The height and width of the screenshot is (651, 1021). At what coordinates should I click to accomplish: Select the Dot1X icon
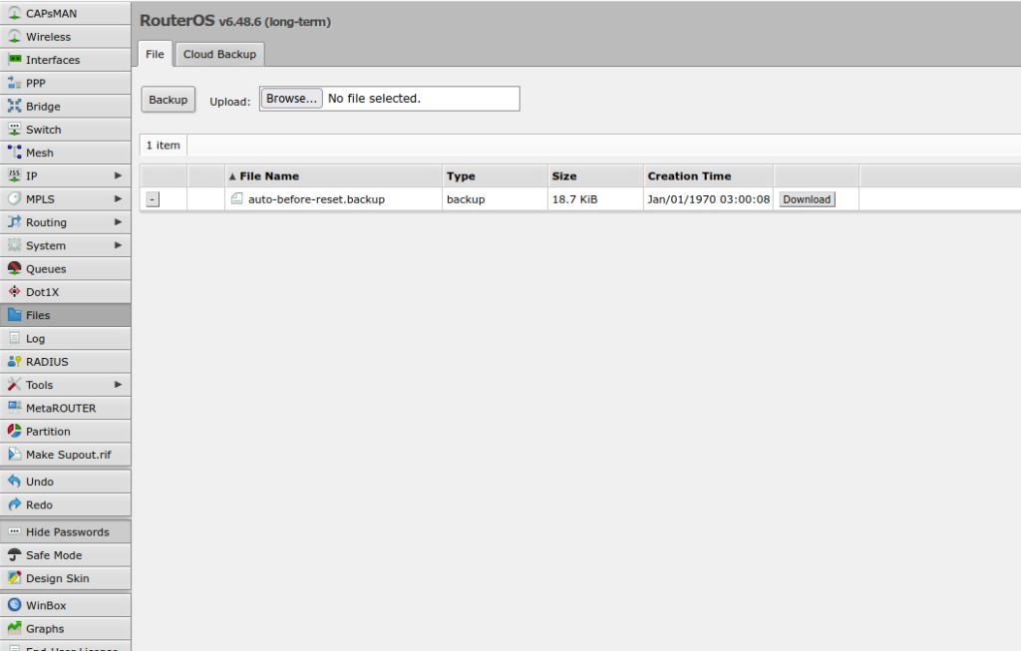(14, 292)
